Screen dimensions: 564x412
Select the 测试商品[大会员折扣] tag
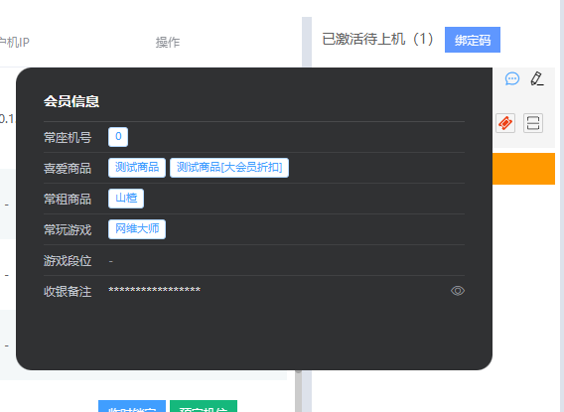pos(229,168)
